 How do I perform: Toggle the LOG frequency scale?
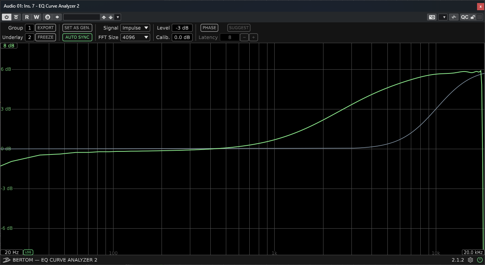coord(28,252)
